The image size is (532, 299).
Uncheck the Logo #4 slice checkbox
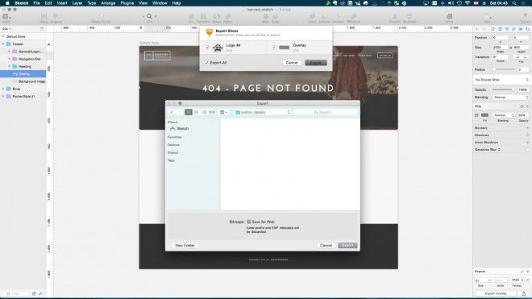click(x=208, y=48)
